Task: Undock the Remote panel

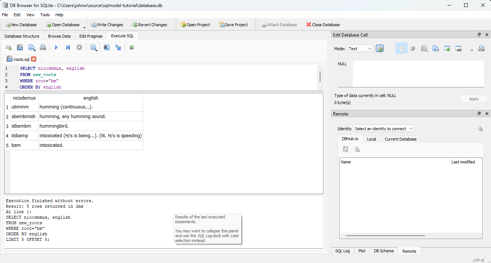Action: 479,114
